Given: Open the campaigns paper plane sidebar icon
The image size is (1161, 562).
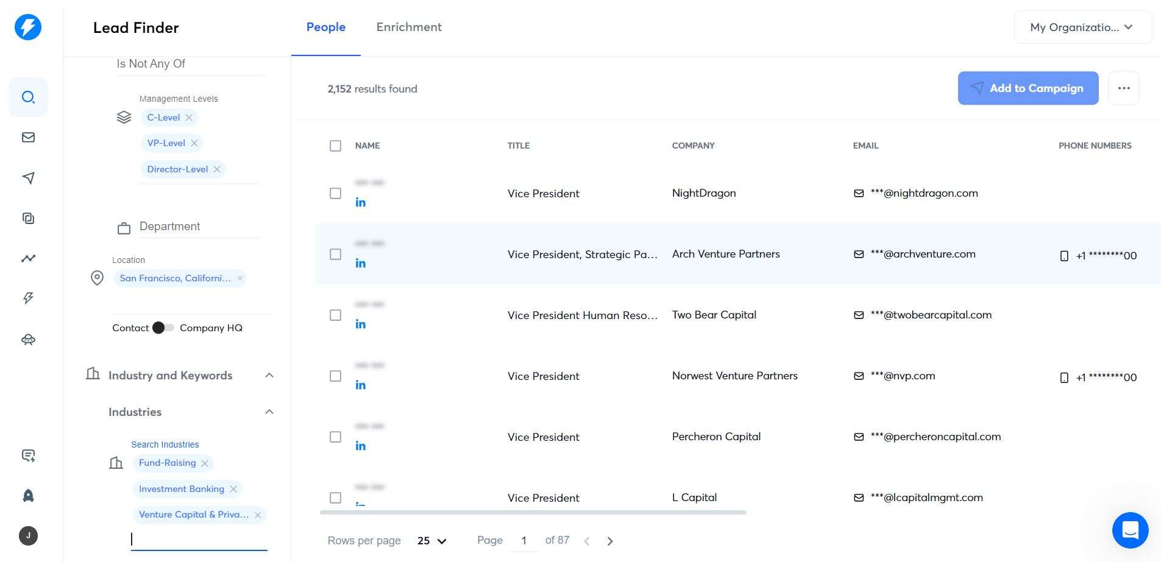Looking at the screenshot, I should [28, 178].
